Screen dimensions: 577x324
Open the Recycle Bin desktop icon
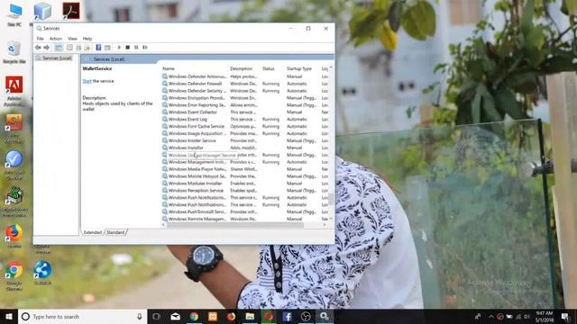14,52
